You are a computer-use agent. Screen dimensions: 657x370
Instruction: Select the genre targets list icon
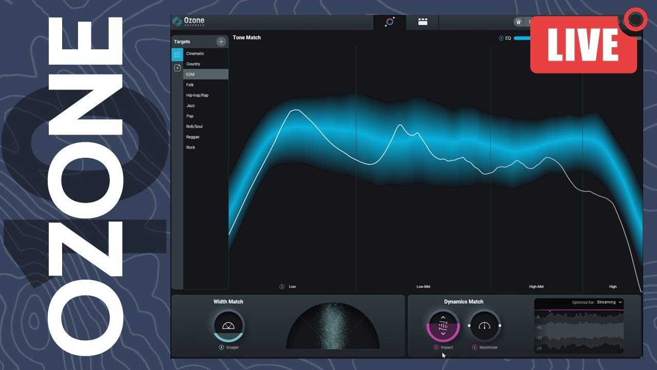tap(177, 54)
